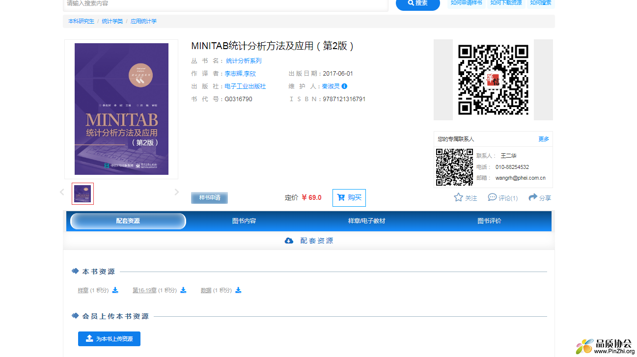Click the book code G0316790

239,99
